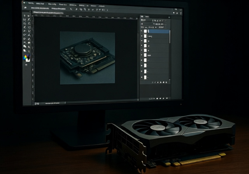Click the layers panel vertical scrollbar thumb
This screenshot has width=249, height=174.
(170, 37)
